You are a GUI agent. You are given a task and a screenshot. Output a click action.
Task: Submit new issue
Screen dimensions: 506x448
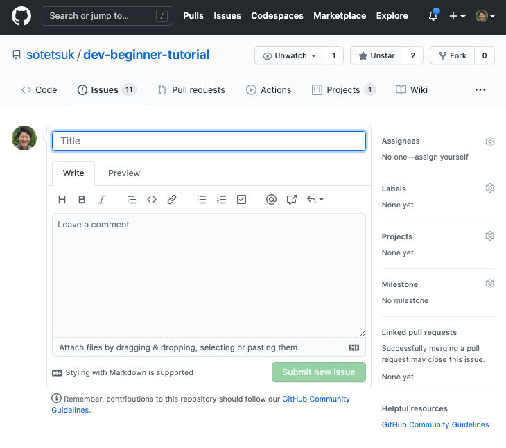pos(319,372)
